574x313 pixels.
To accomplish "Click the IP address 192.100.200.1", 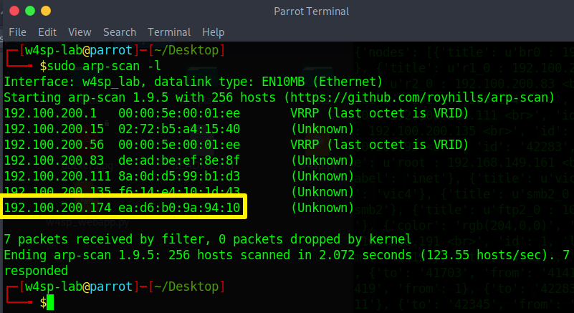I will pyautogui.click(x=50, y=113).
